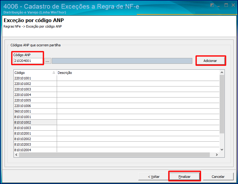Click the Descrição column header
This screenshot has width=238, height=184.
tap(138, 73)
